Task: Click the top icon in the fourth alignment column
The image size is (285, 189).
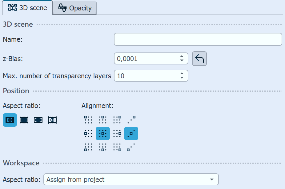Action: [x=131, y=119]
